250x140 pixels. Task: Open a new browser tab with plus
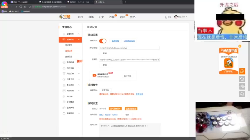point(125,2)
